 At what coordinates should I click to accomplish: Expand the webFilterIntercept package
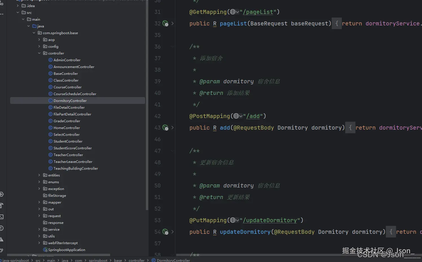coord(39,243)
